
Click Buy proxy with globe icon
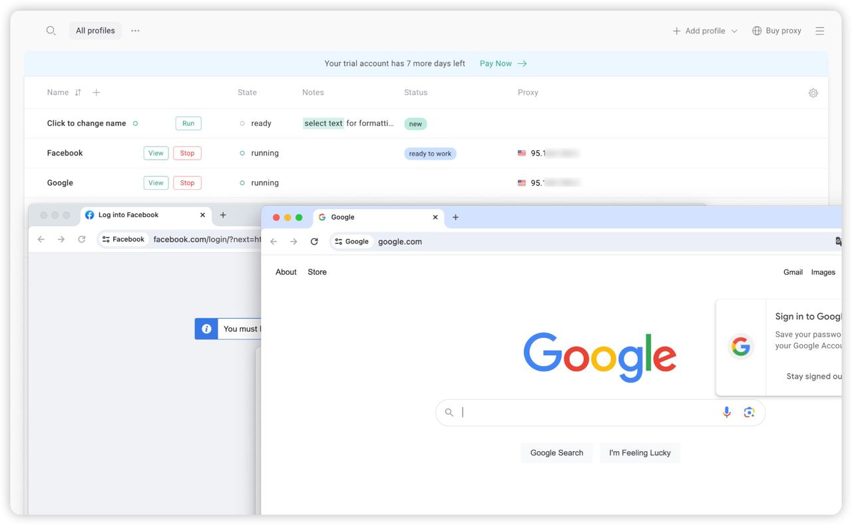tap(777, 31)
